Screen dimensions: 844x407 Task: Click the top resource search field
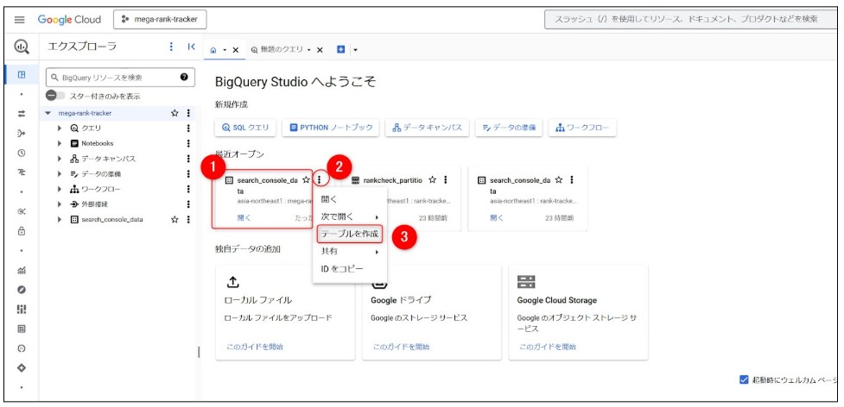click(x=691, y=19)
